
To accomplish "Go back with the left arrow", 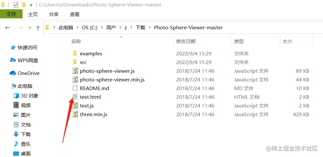I will coord(8,28).
